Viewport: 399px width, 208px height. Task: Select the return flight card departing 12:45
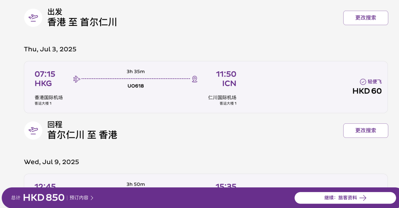click(x=206, y=181)
